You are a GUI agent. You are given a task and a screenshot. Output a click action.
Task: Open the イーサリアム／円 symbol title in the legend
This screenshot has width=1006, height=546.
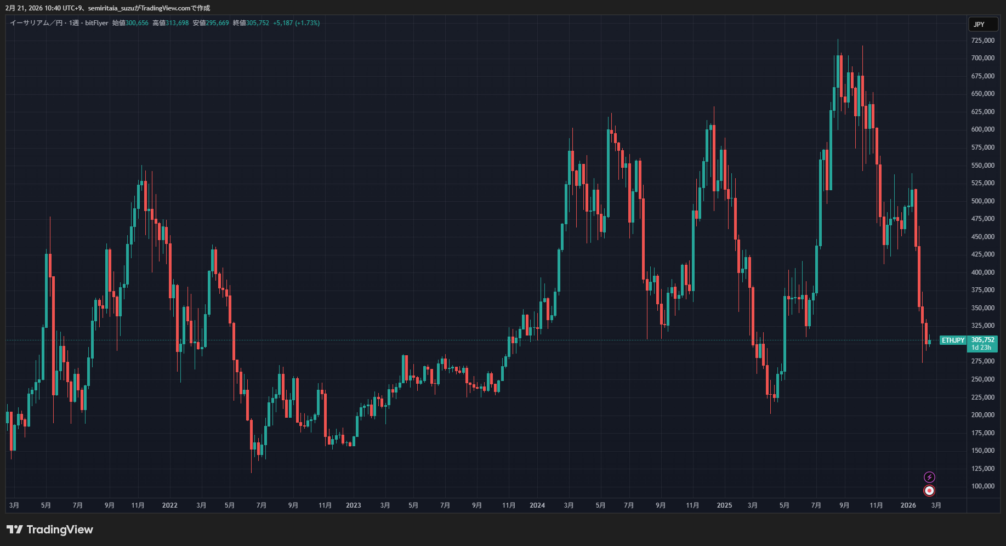coord(36,23)
